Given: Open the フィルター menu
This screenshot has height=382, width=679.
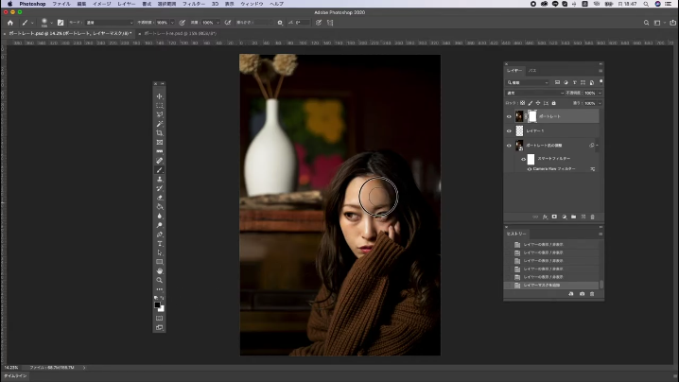Looking at the screenshot, I should pos(194,4).
